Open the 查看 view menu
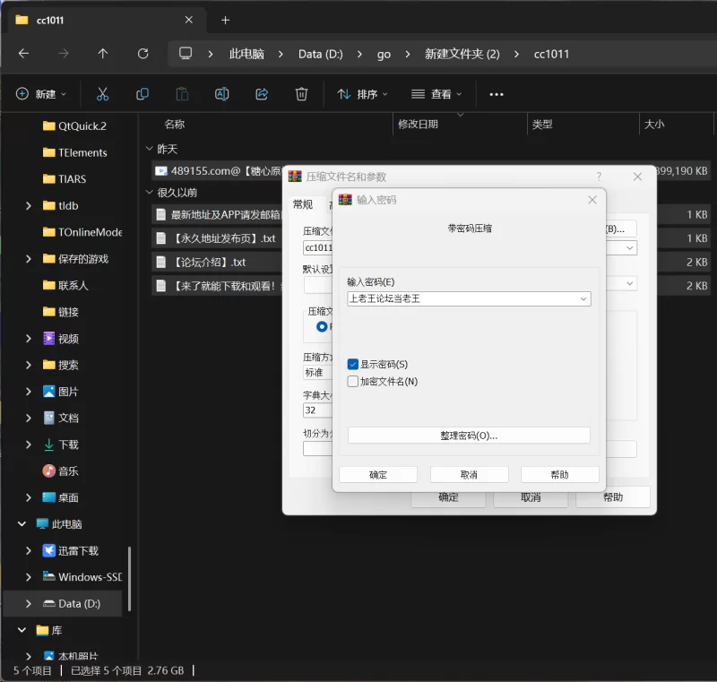717x682 pixels. [436, 94]
